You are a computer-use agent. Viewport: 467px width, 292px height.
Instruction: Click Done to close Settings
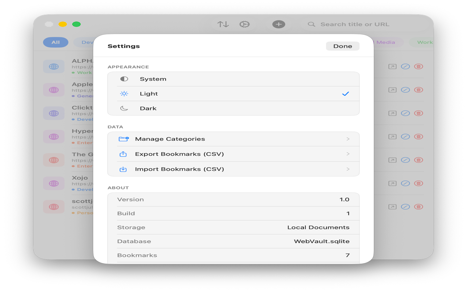click(x=342, y=46)
